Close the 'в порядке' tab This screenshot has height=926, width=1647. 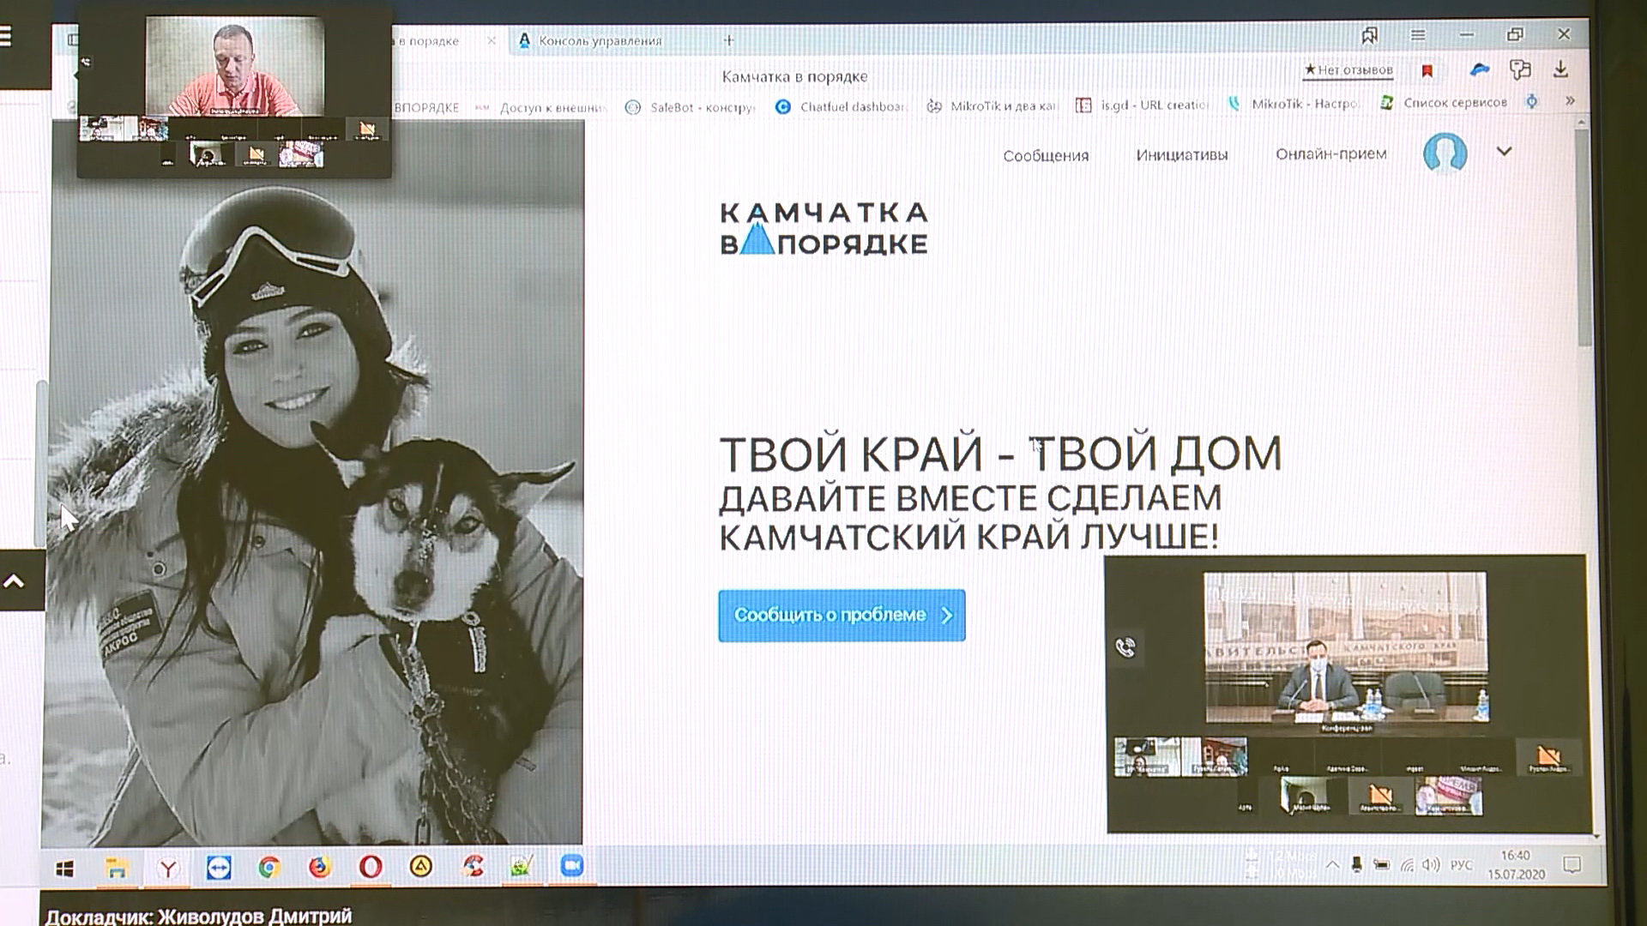[x=492, y=40]
